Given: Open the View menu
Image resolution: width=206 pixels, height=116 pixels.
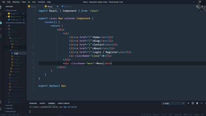Looking at the screenshot, I should click(x=23, y=2).
